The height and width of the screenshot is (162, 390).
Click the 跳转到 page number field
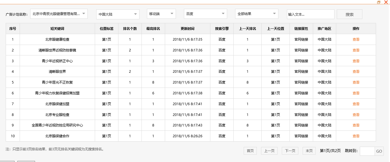[367, 151]
